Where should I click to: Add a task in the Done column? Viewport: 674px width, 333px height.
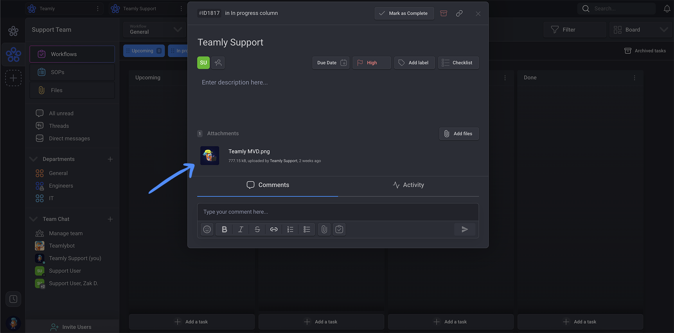click(x=580, y=322)
